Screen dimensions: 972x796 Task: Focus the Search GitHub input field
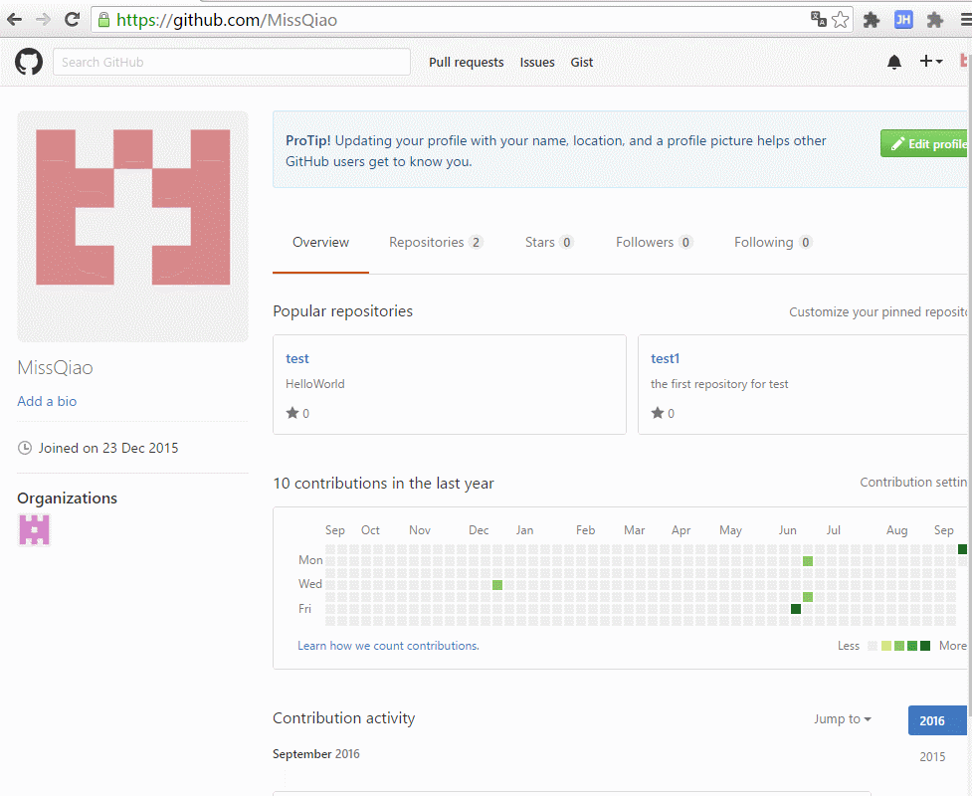pos(231,63)
